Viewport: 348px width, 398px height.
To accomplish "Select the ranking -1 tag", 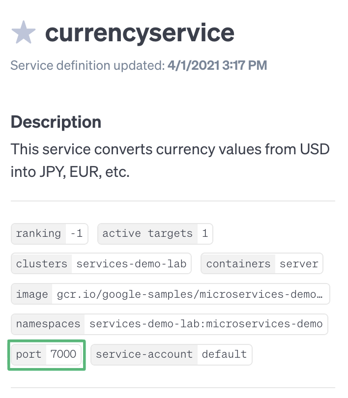I will pyautogui.click(x=49, y=234).
